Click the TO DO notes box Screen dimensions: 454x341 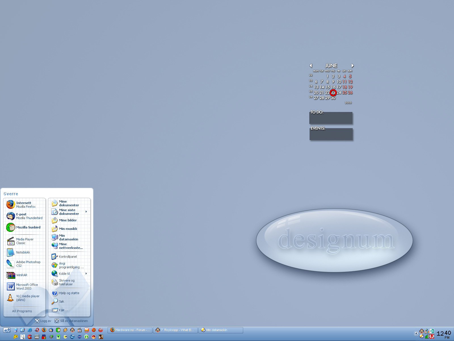(x=331, y=118)
